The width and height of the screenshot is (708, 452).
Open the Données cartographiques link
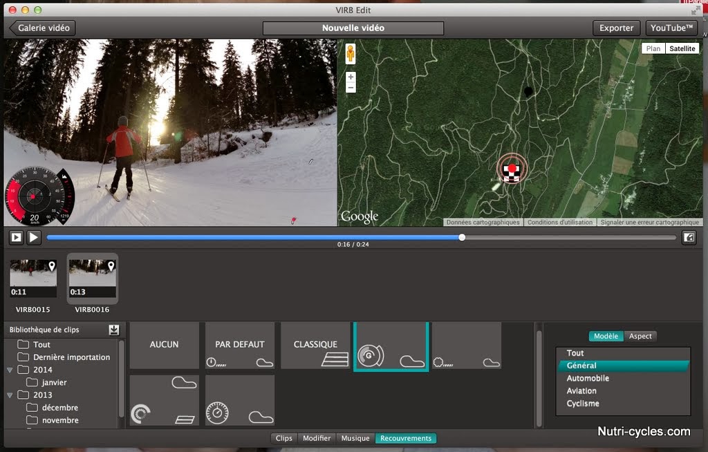(x=483, y=222)
